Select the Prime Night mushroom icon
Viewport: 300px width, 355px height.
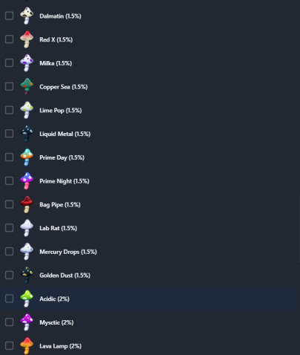point(27,180)
